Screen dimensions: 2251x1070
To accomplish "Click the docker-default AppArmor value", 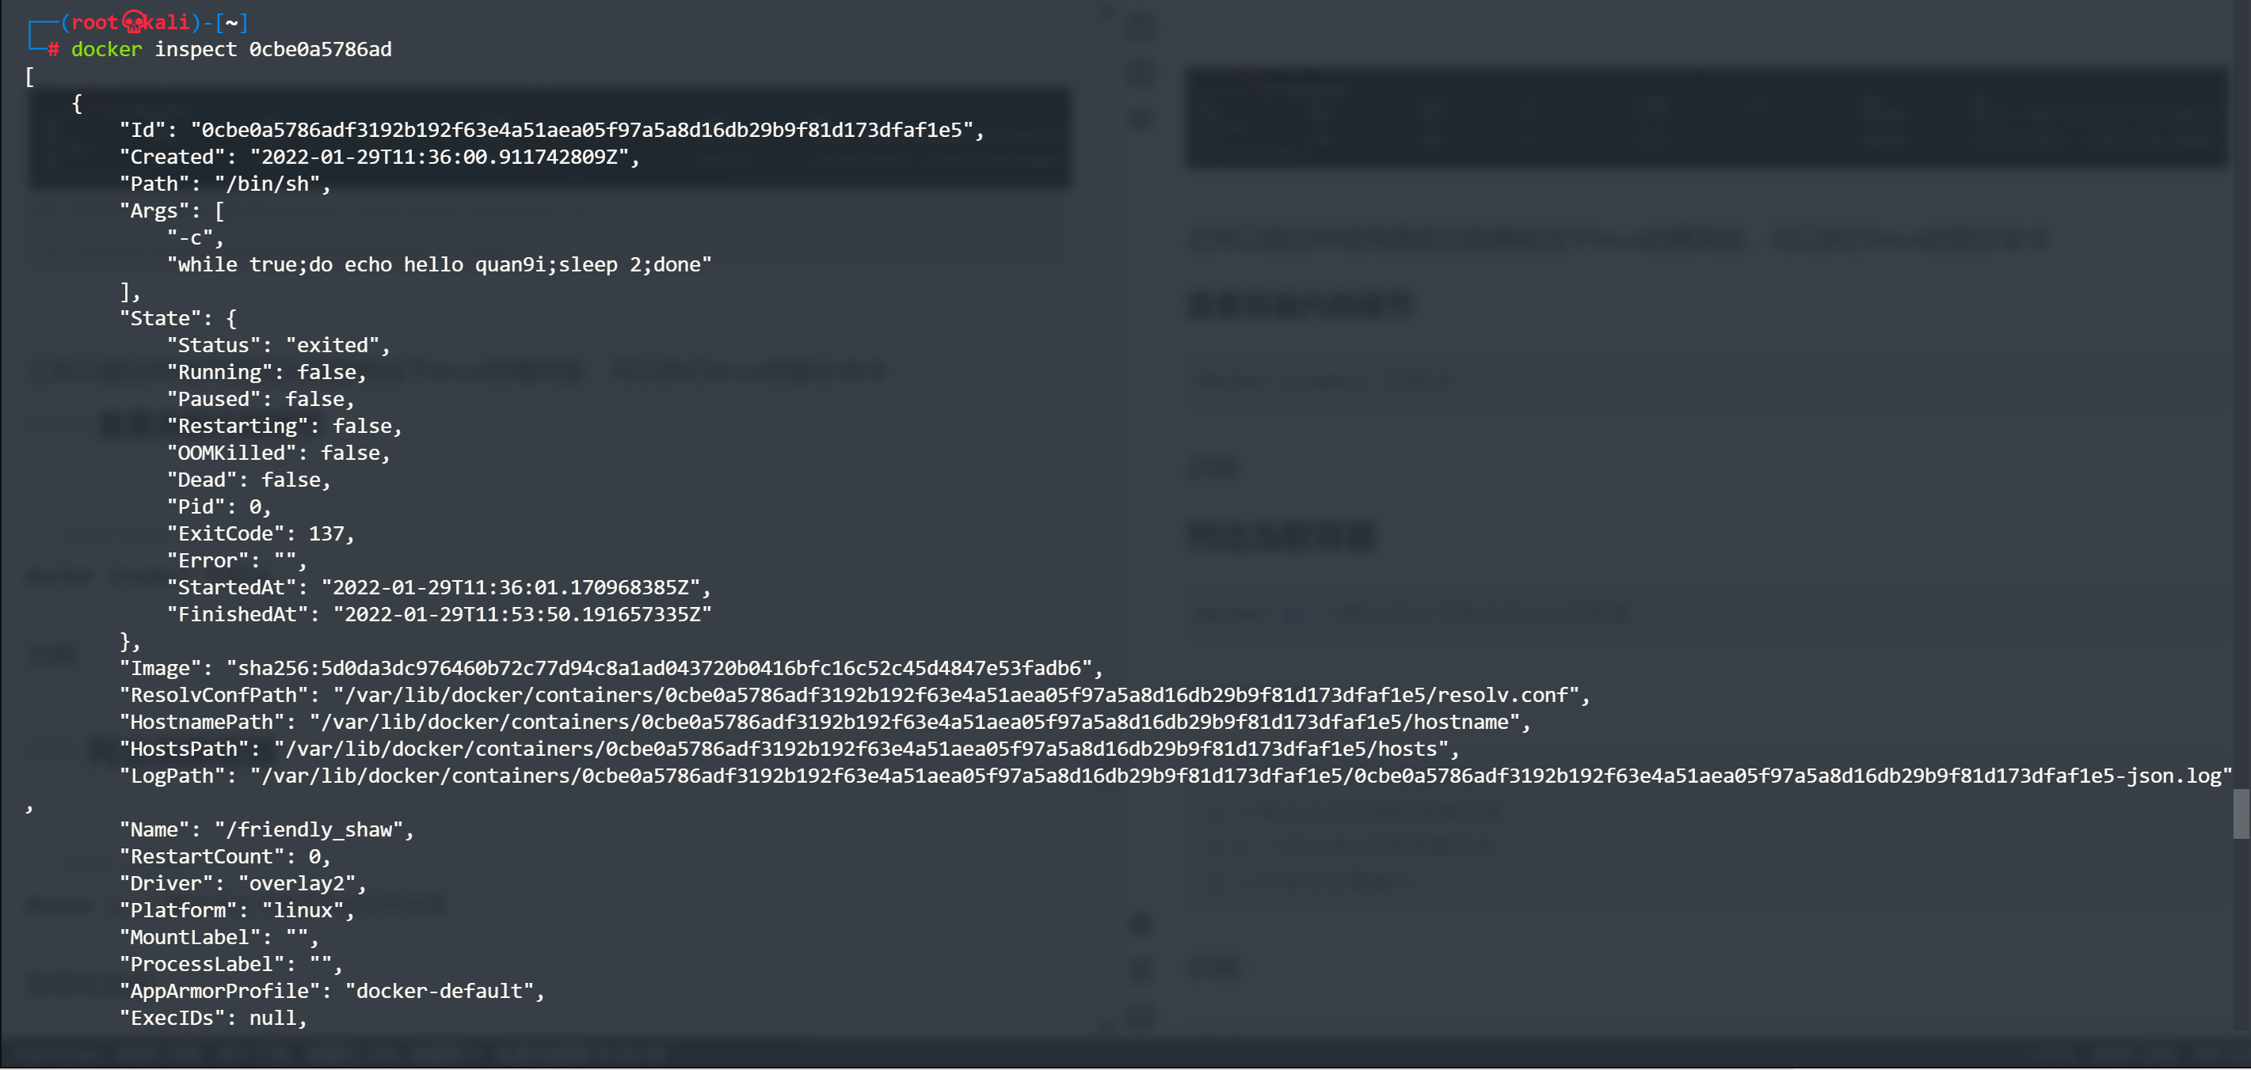I will coord(440,992).
